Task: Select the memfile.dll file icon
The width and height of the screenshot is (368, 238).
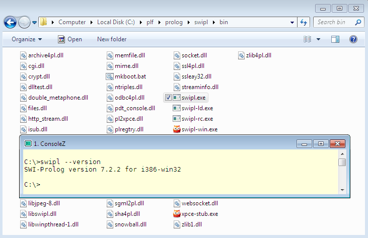Action: pos(110,55)
